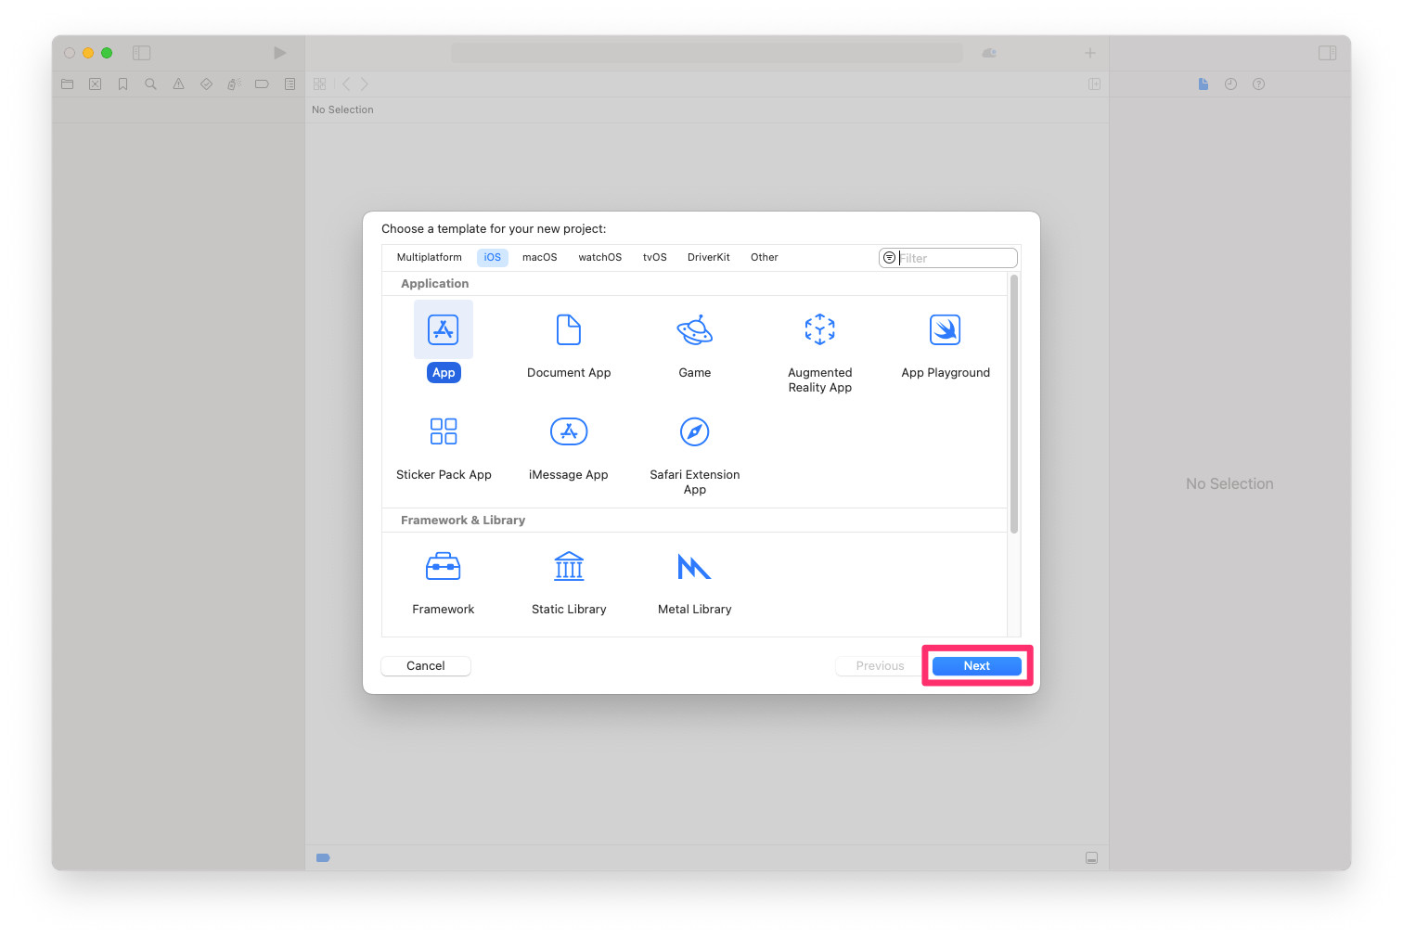This screenshot has height=939, width=1403.
Task: Switch to the Other tab
Action: tap(765, 257)
